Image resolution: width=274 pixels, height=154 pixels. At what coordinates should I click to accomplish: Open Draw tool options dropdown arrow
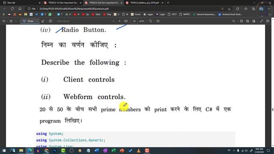pos(37,21)
